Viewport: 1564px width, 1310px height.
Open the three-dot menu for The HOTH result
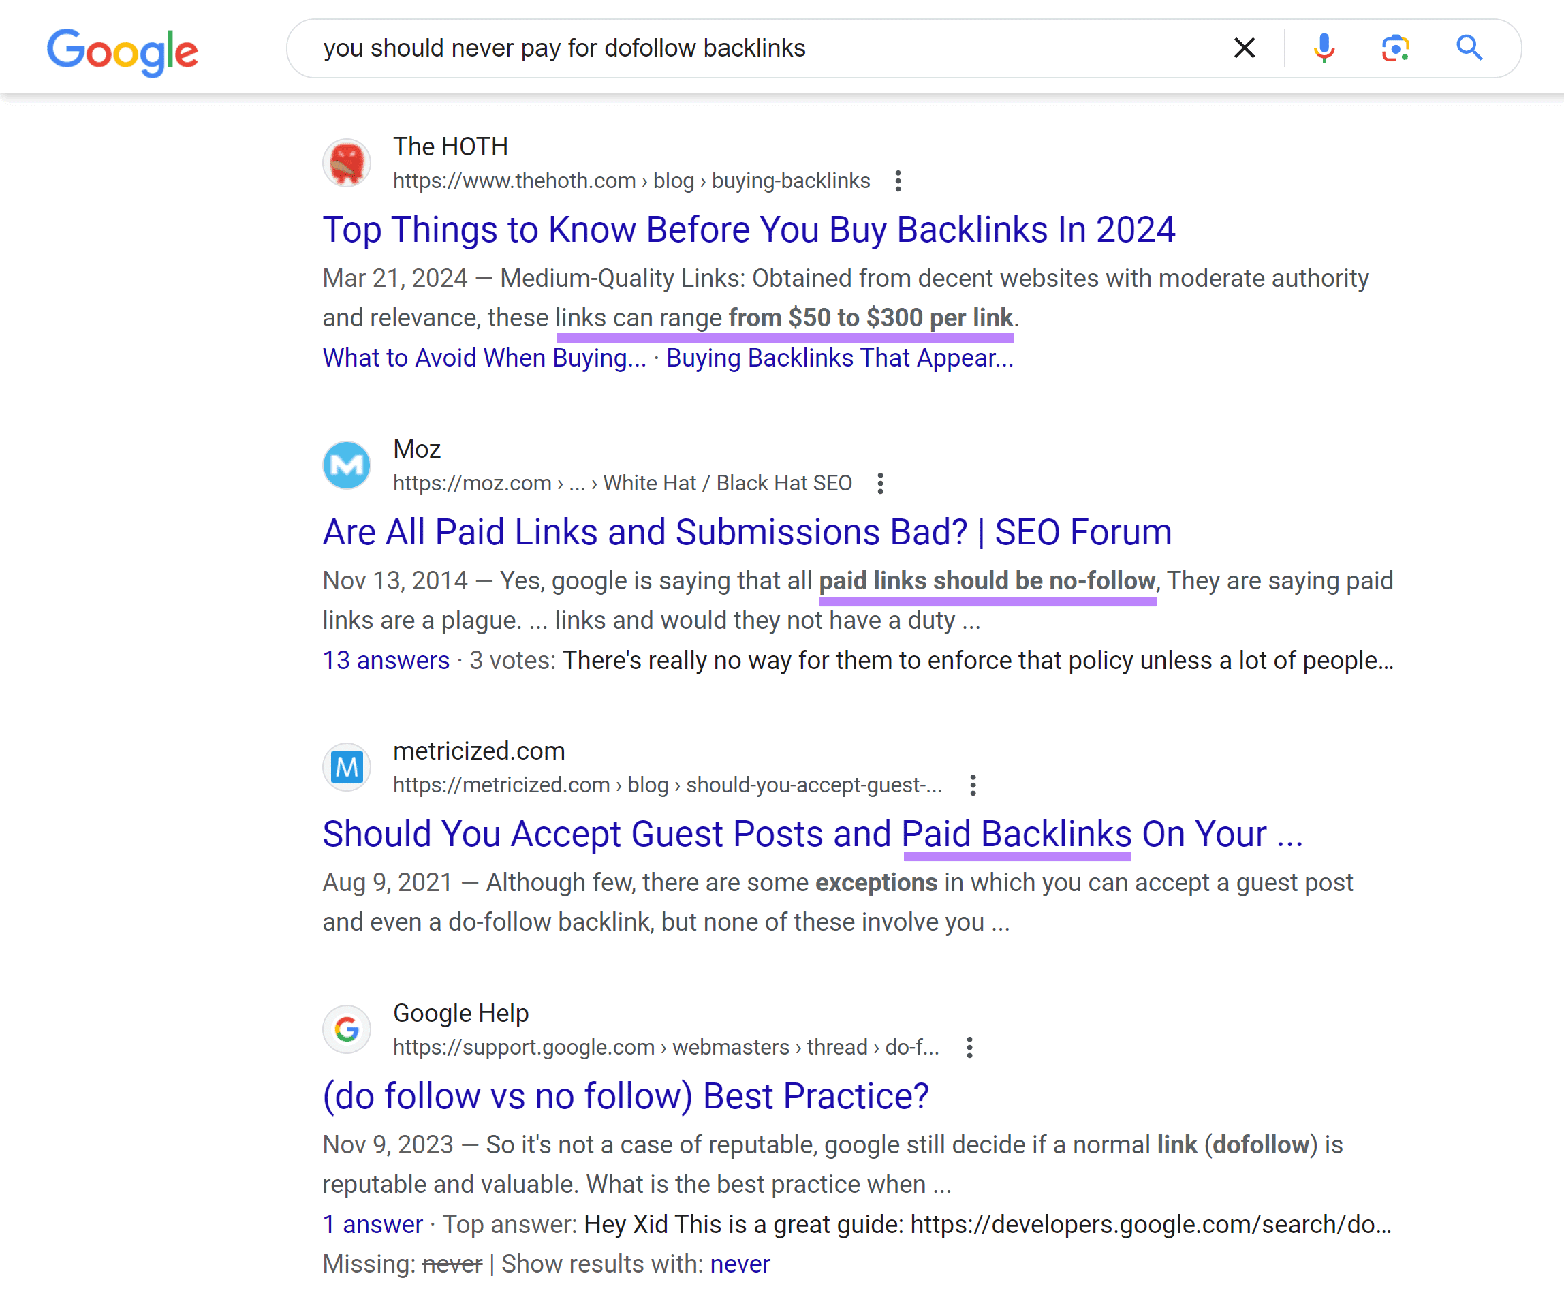pyautogui.click(x=898, y=181)
